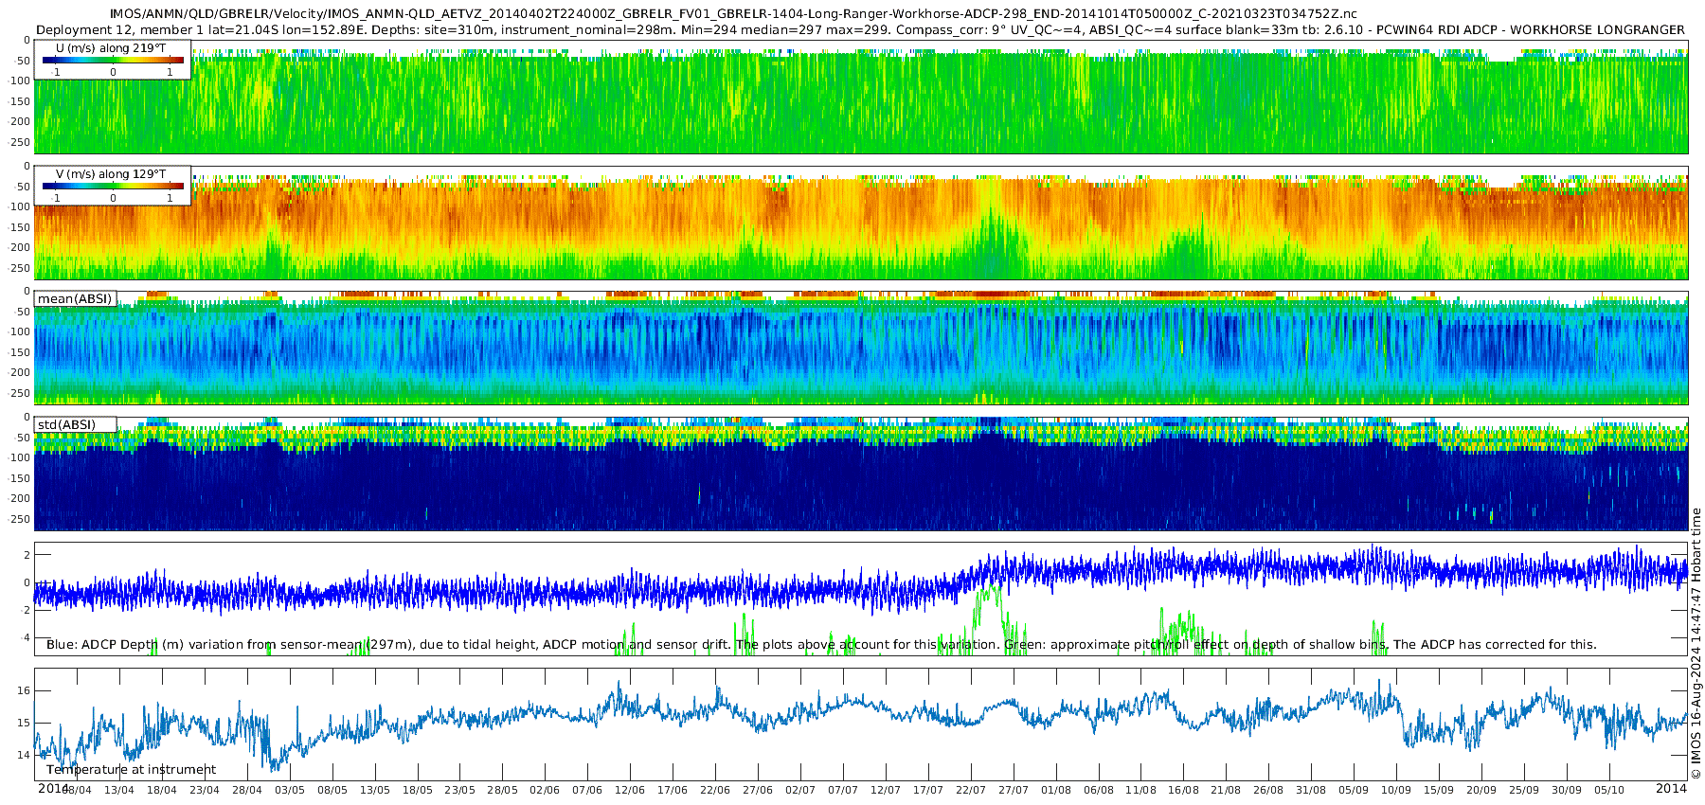The width and height of the screenshot is (1705, 805).
Task: Click the '2014' year label at right end of axis
Action: (x=1671, y=789)
